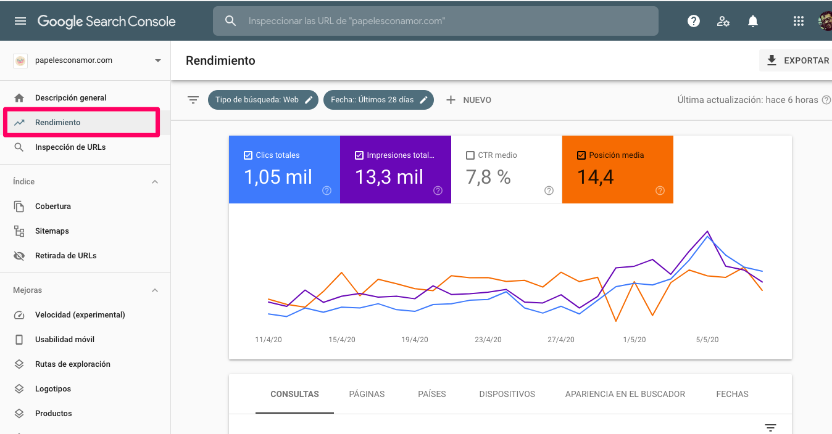Open the papelesconamor.com property dropdown
The height and width of the screenshot is (434, 832).
(x=85, y=60)
